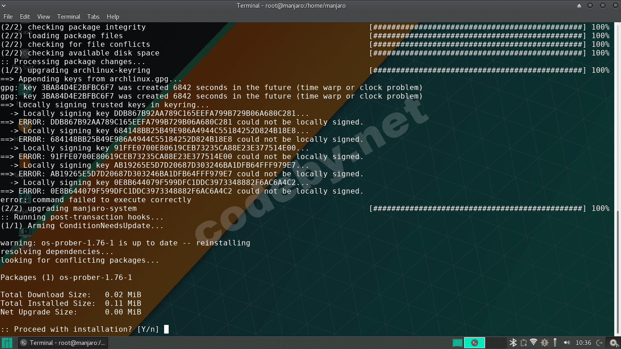Click the logout session icon
The width and height of the screenshot is (621, 349).
pyautogui.click(x=600, y=343)
